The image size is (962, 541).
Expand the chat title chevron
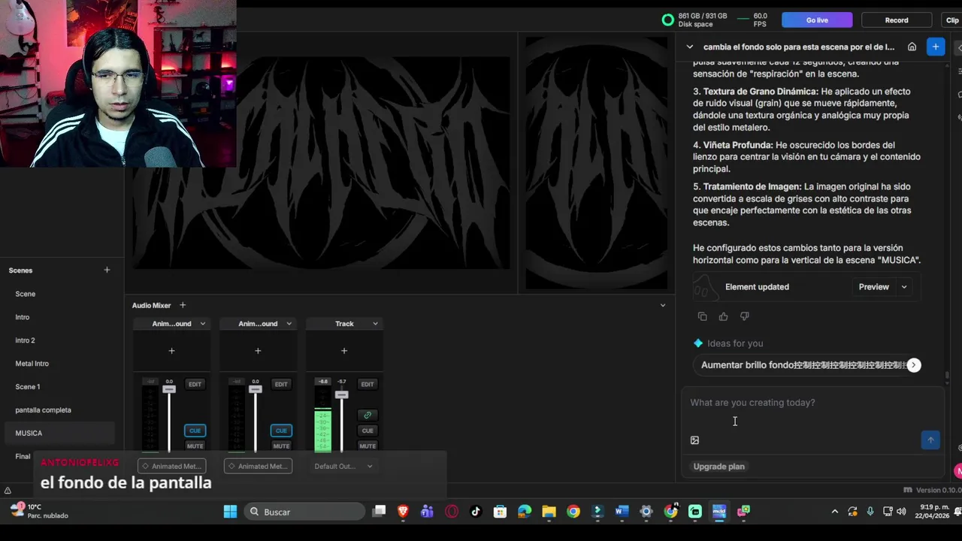(690, 47)
